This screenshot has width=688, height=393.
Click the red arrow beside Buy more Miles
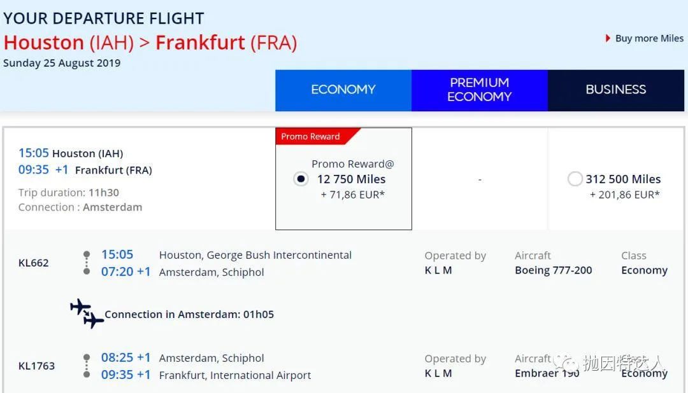pyautogui.click(x=608, y=39)
